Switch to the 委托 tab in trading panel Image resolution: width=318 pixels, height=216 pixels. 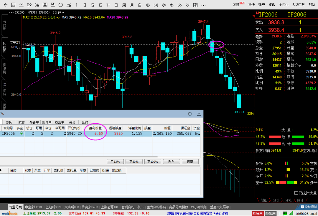9,122
